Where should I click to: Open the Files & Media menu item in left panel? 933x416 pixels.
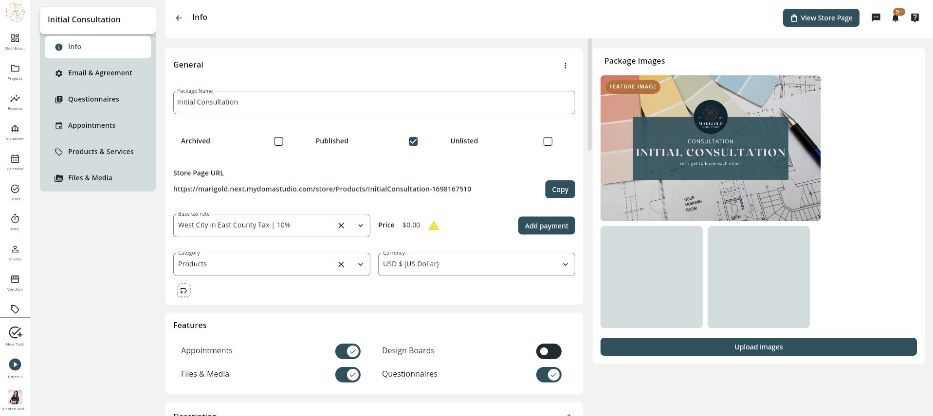(x=98, y=178)
